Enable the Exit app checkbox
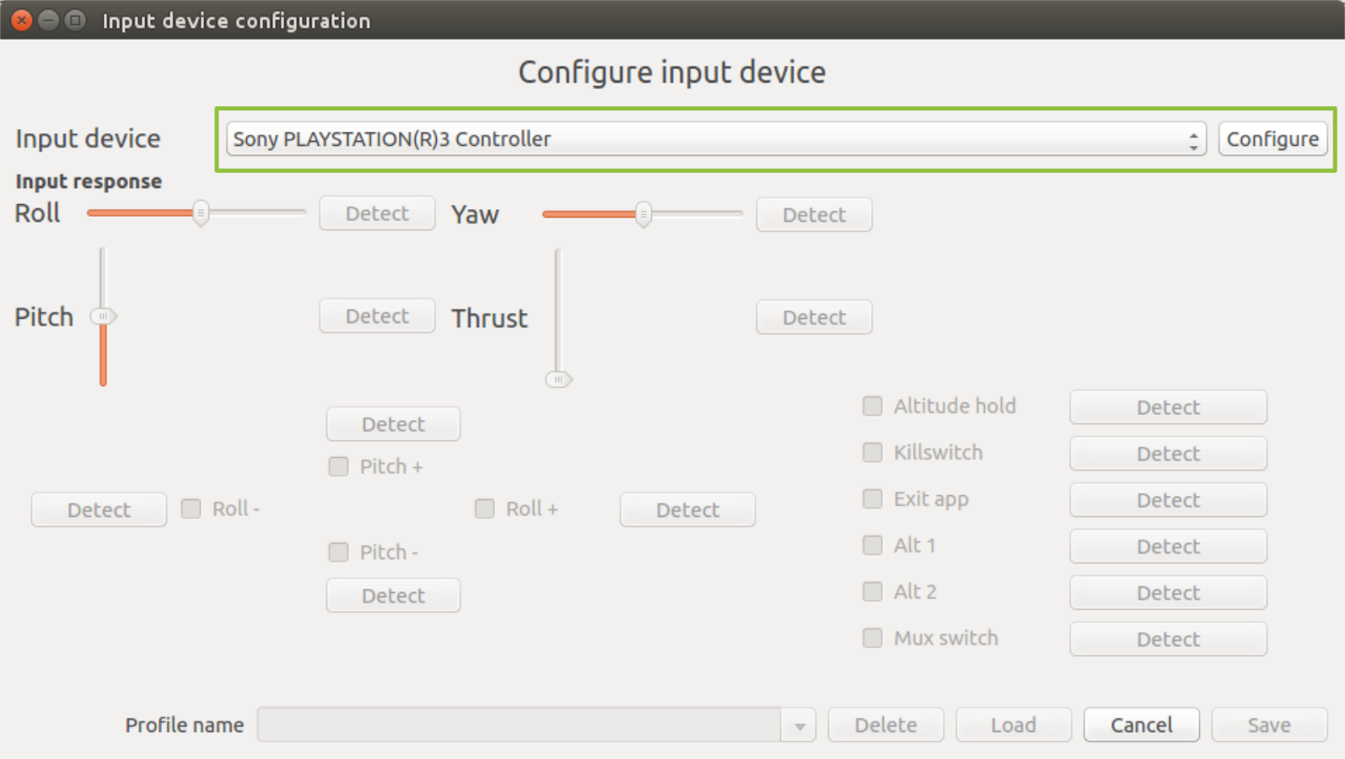1345x759 pixels. pyautogui.click(x=872, y=498)
